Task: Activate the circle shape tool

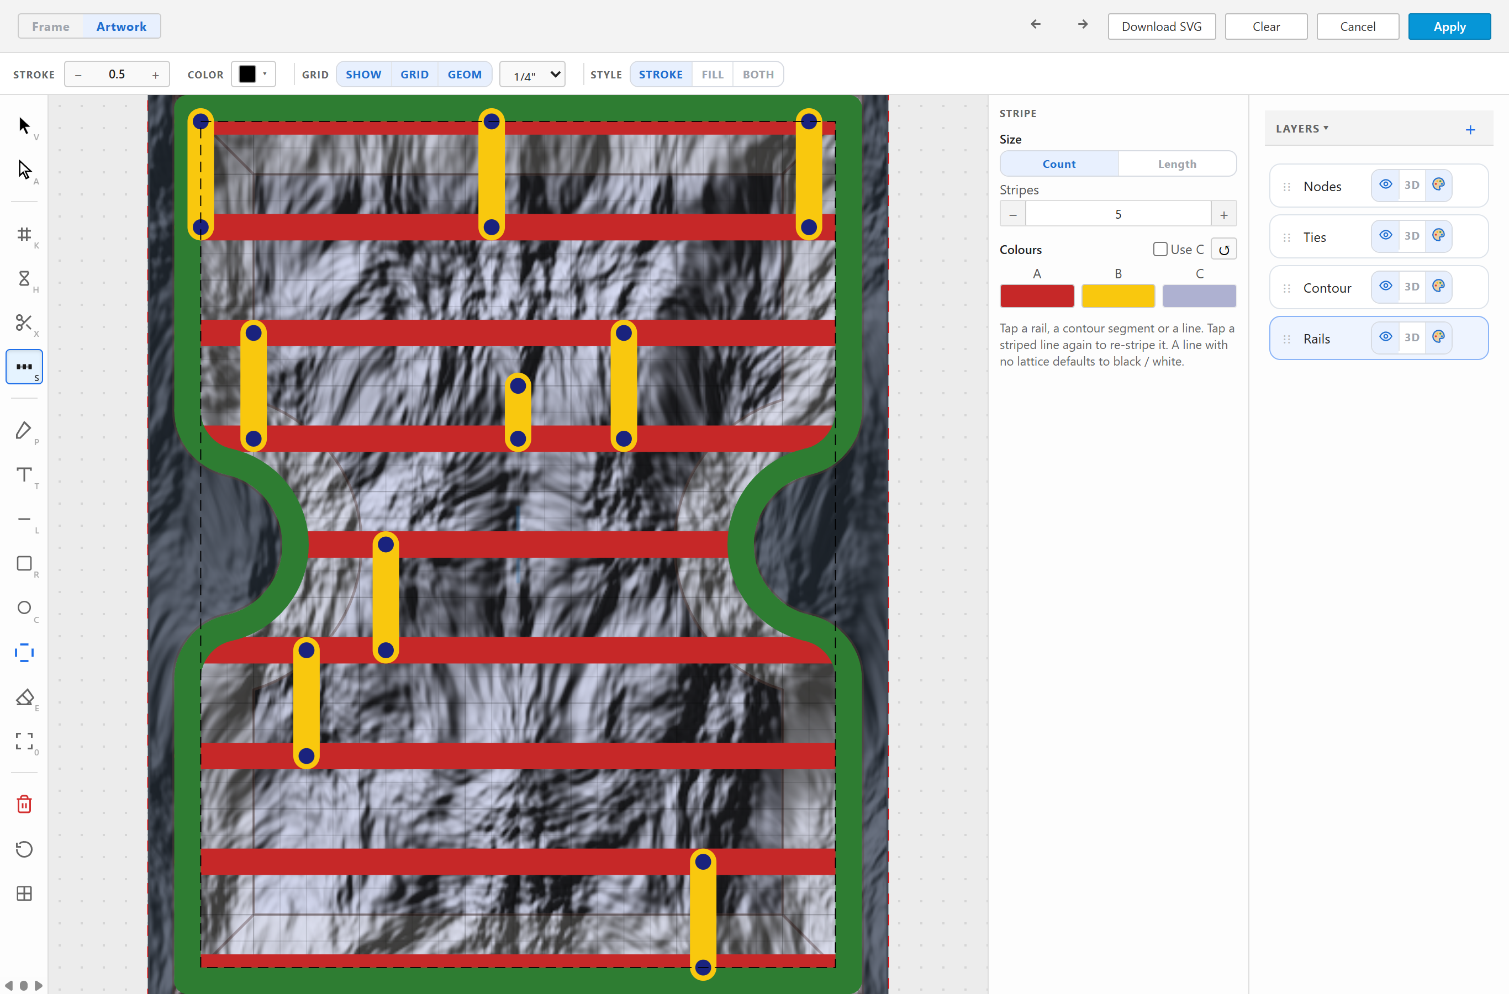Action: pos(24,608)
